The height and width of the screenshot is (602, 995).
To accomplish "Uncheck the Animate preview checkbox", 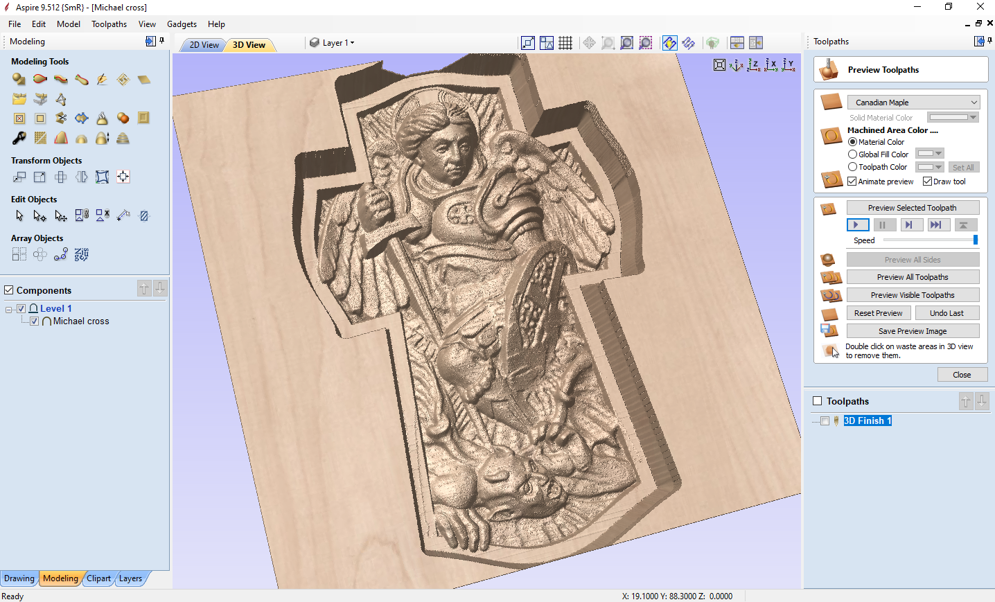I will (x=852, y=182).
